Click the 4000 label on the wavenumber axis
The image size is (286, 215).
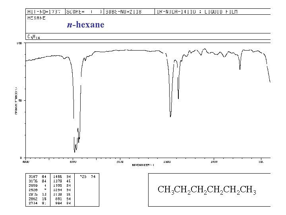tap(26, 162)
